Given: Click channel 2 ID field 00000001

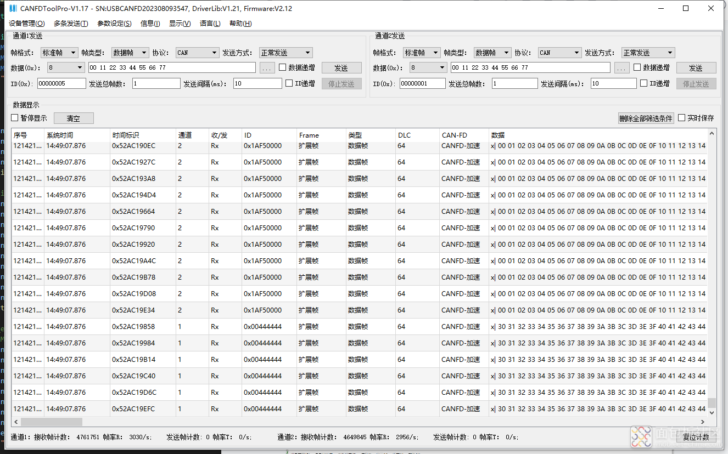Looking at the screenshot, I should click(x=422, y=83).
